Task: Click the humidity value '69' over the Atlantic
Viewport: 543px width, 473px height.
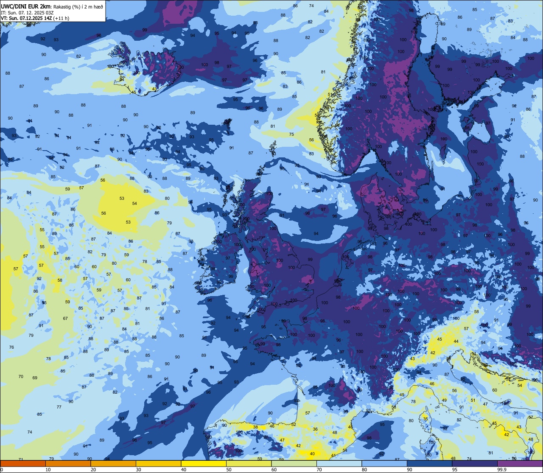Action: pyautogui.click(x=35, y=378)
